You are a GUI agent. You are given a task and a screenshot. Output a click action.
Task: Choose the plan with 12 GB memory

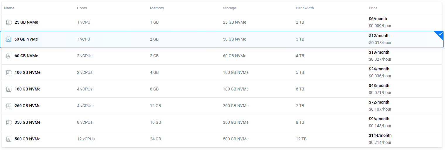(x=222, y=106)
